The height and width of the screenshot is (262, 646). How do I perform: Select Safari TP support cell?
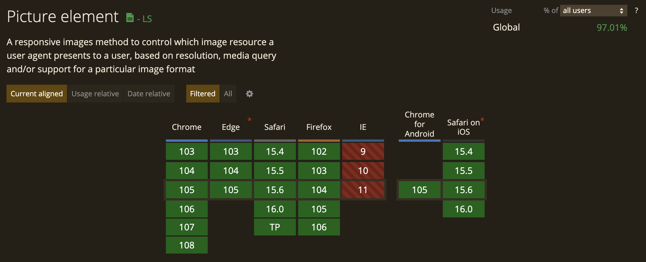coord(275,227)
